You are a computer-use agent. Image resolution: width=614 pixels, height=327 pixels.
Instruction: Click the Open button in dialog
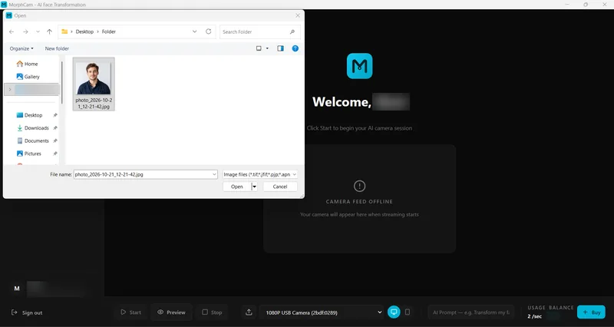pyautogui.click(x=237, y=187)
